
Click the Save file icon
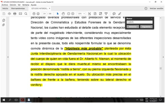click(x=4, y=14)
